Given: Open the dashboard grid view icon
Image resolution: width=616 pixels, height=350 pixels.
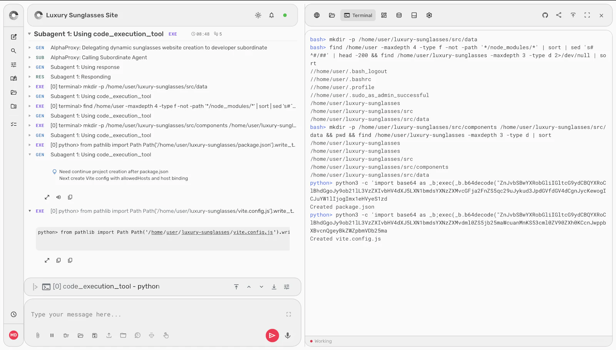Looking at the screenshot, I should click(384, 15).
